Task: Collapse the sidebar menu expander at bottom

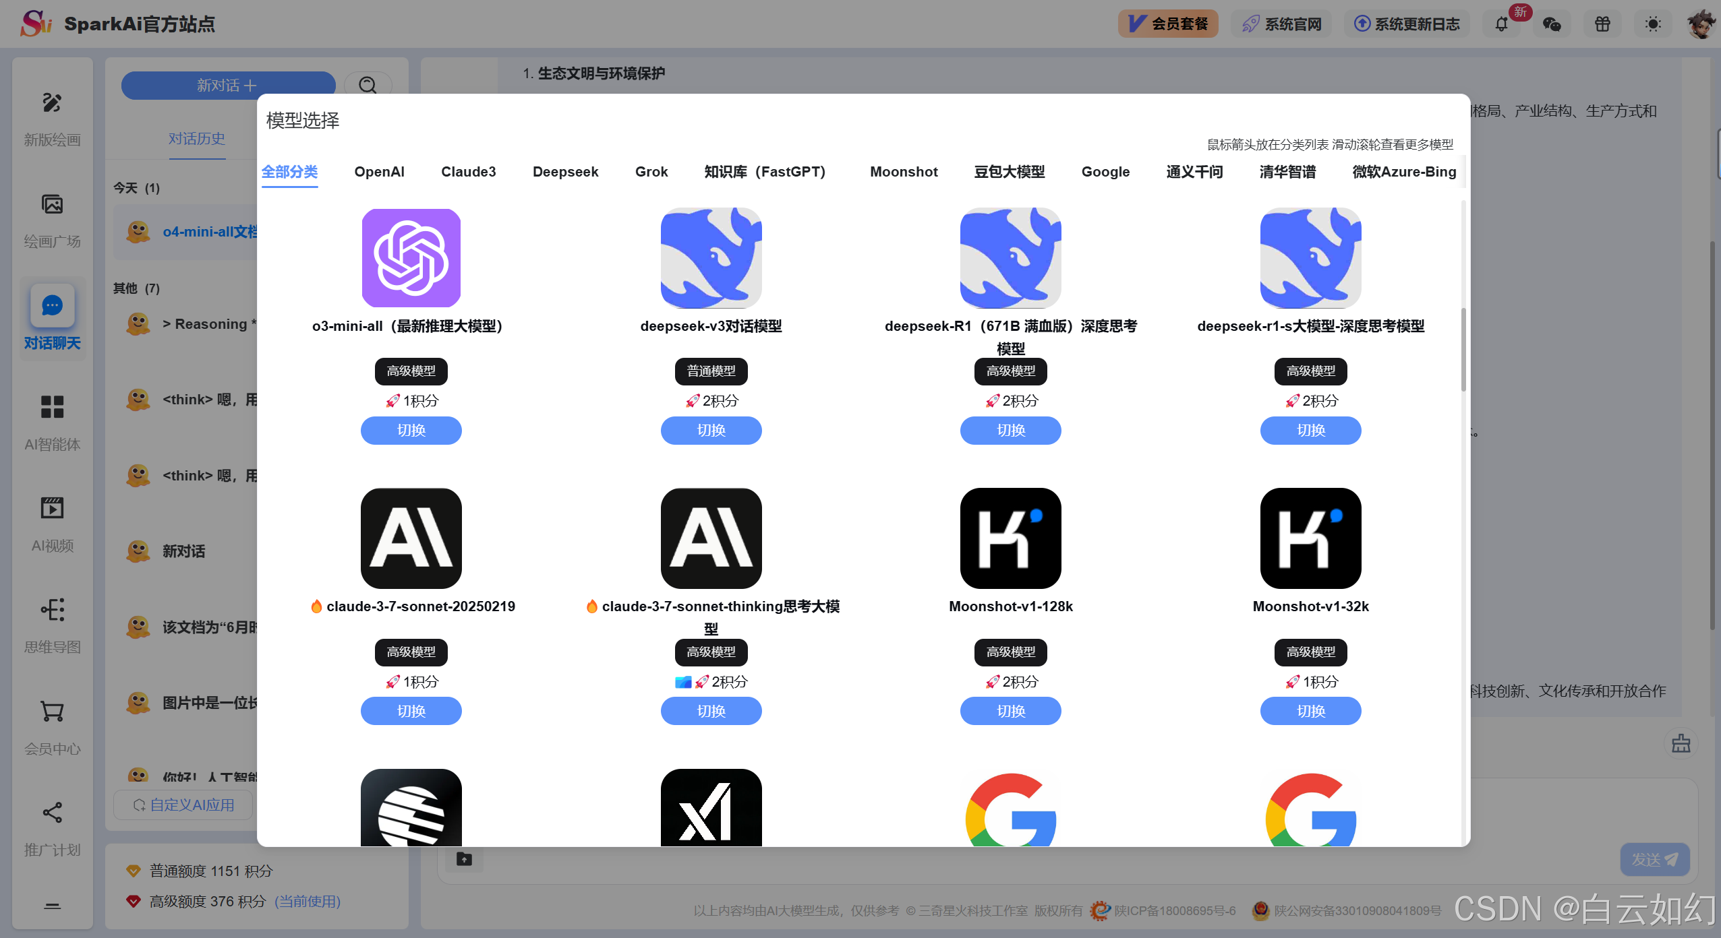Action: coord(52,906)
